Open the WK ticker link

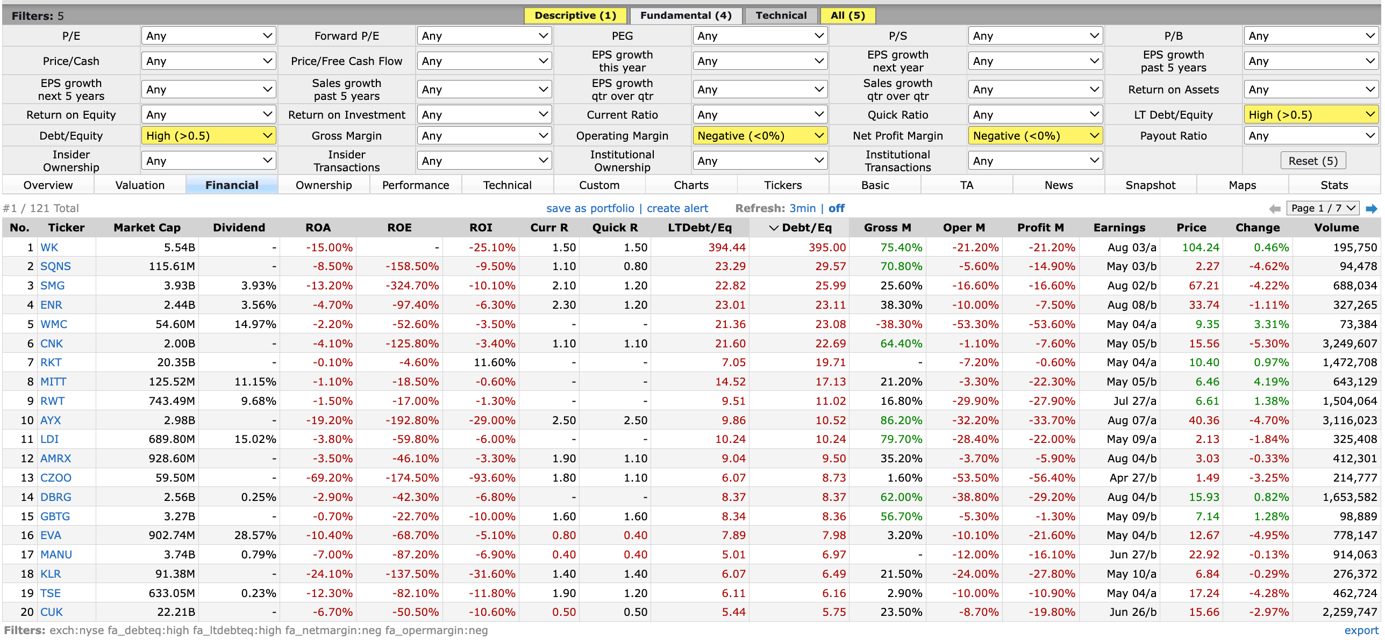(49, 248)
